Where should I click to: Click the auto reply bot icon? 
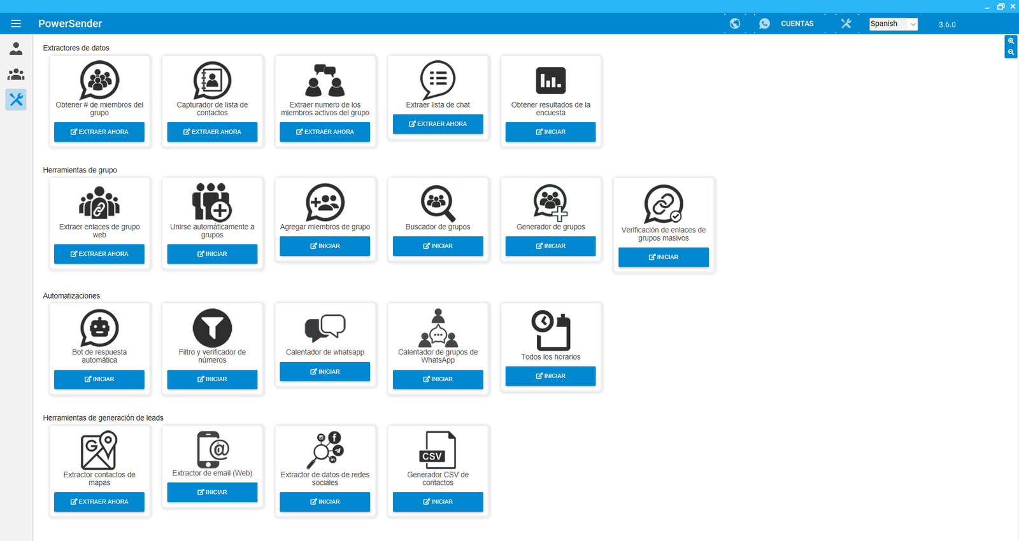99,328
